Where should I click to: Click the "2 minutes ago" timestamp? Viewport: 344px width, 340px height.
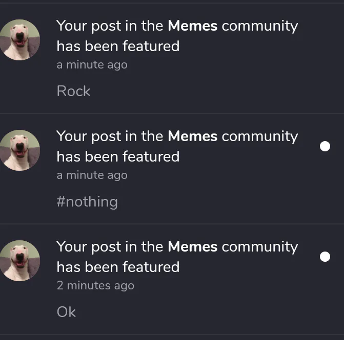(x=95, y=286)
